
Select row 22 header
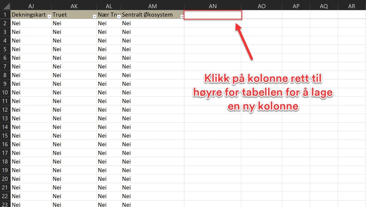point(5,196)
